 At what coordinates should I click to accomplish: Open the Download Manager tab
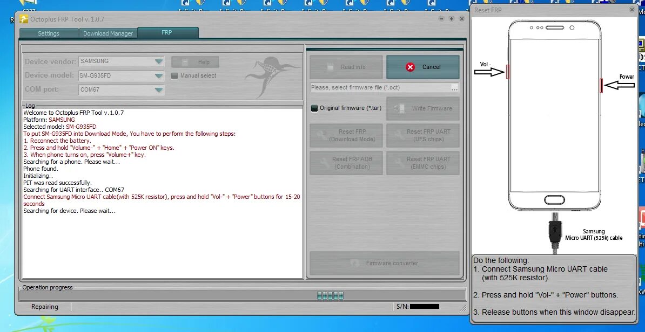point(108,33)
